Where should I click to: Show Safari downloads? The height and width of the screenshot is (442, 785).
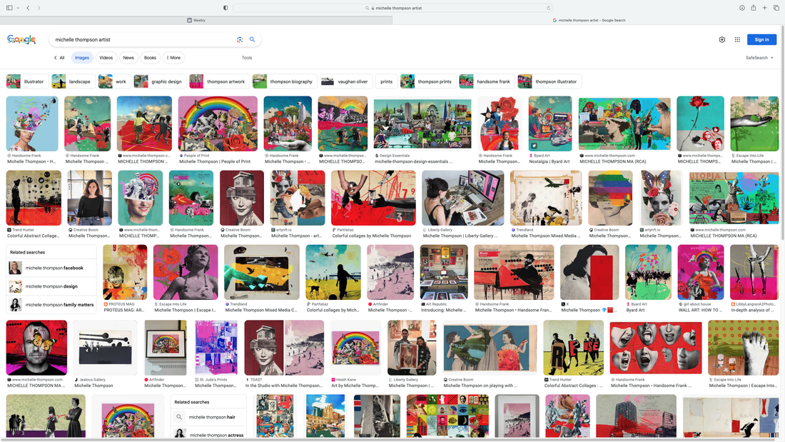[x=742, y=8]
